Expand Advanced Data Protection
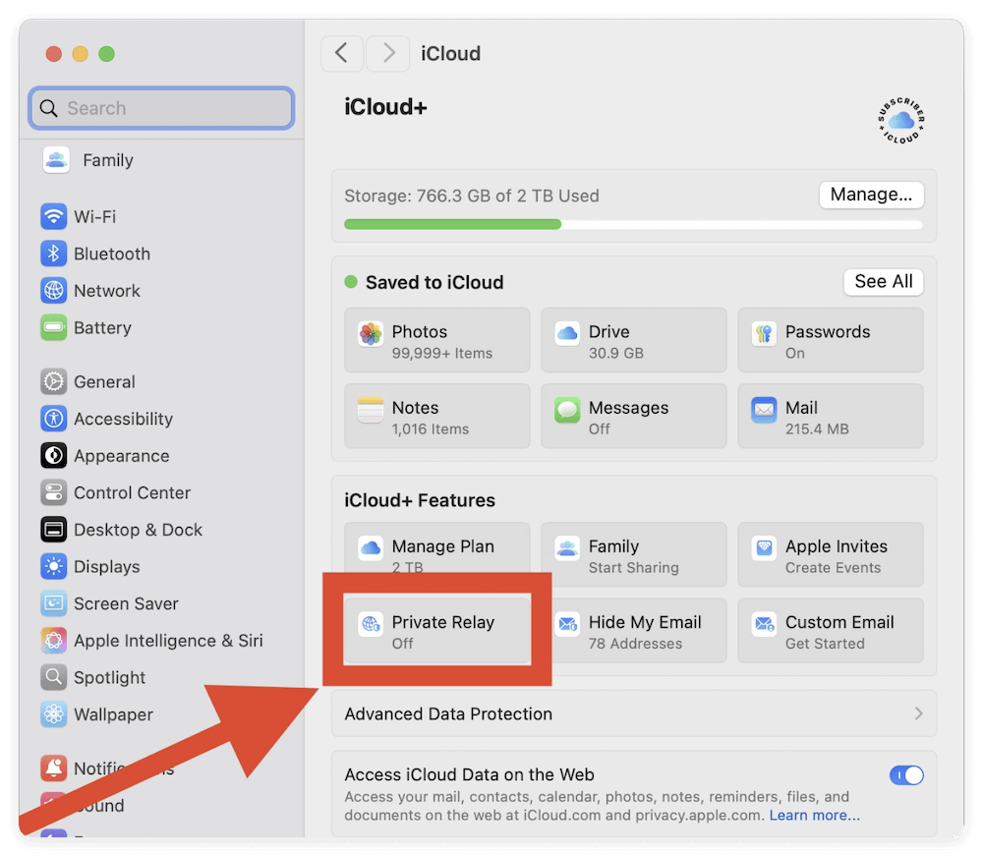The image size is (983, 856). (x=634, y=713)
